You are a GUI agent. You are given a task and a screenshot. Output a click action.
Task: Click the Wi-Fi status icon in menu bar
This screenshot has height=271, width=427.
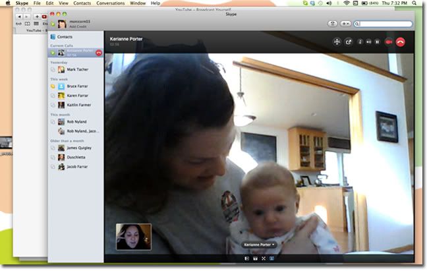point(347,3)
